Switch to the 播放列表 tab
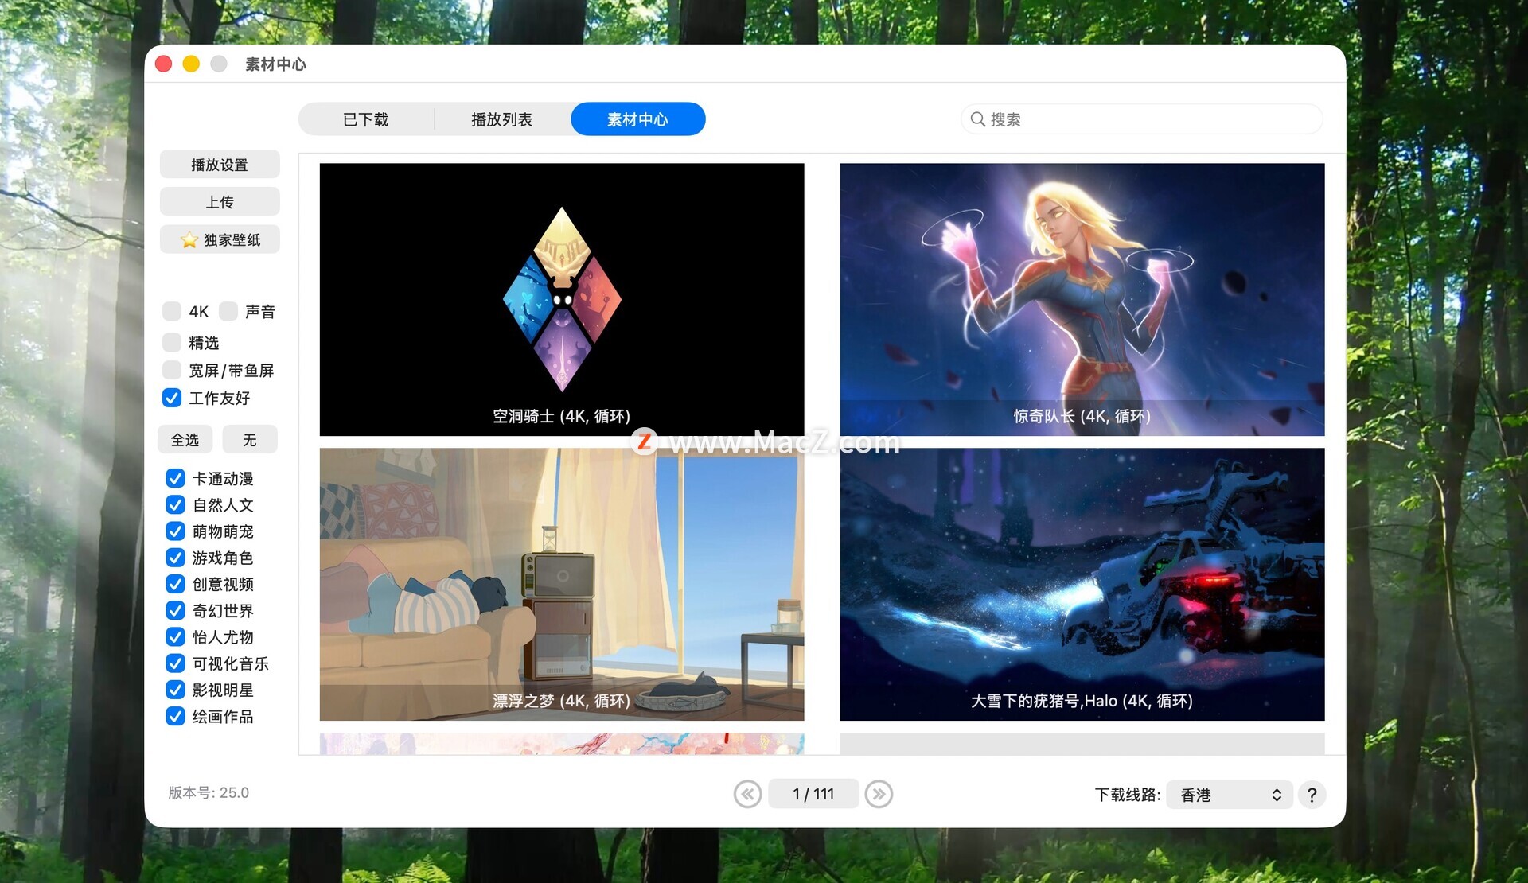The image size is (1528, 883). point(501,119)
